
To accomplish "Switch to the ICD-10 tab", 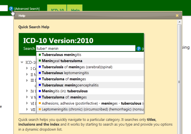I will pos(57,8).
